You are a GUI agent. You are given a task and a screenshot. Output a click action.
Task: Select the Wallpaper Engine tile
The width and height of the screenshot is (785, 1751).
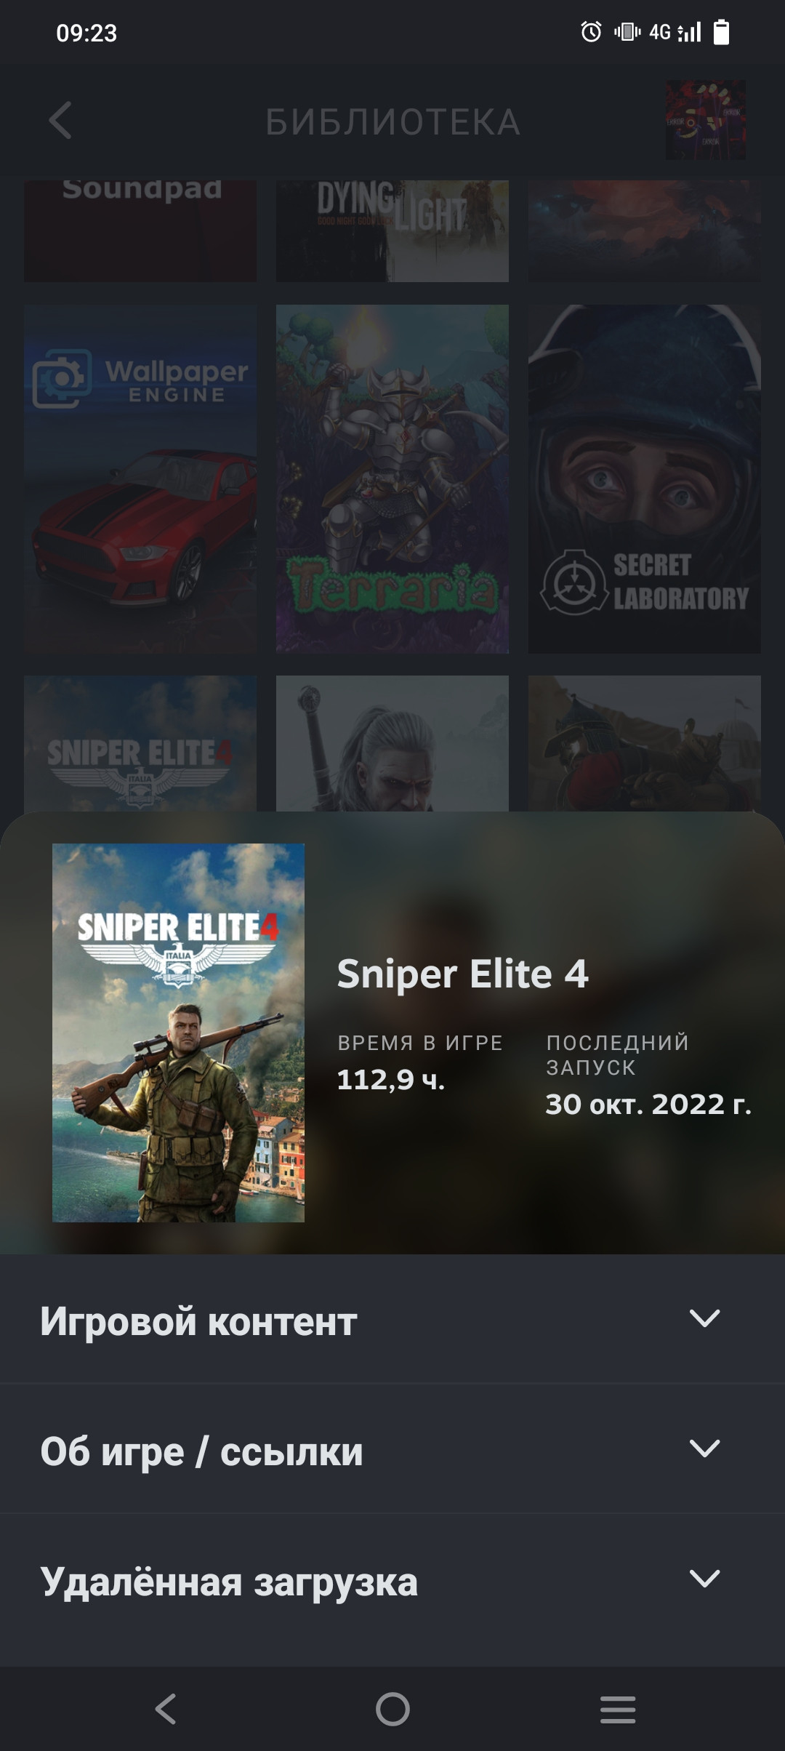[140, 478]
